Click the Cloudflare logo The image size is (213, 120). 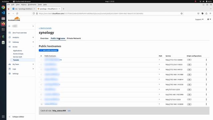(14, 19)
